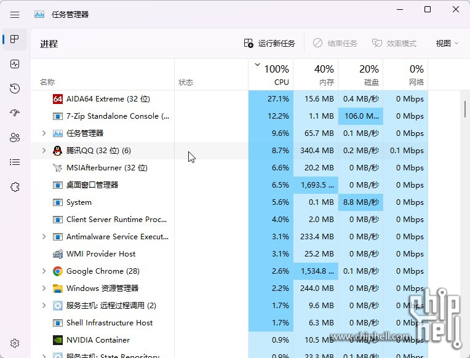Screen dimensions: 470x358
Task: Click the 运行新任务 button
Action: (269, 44)
